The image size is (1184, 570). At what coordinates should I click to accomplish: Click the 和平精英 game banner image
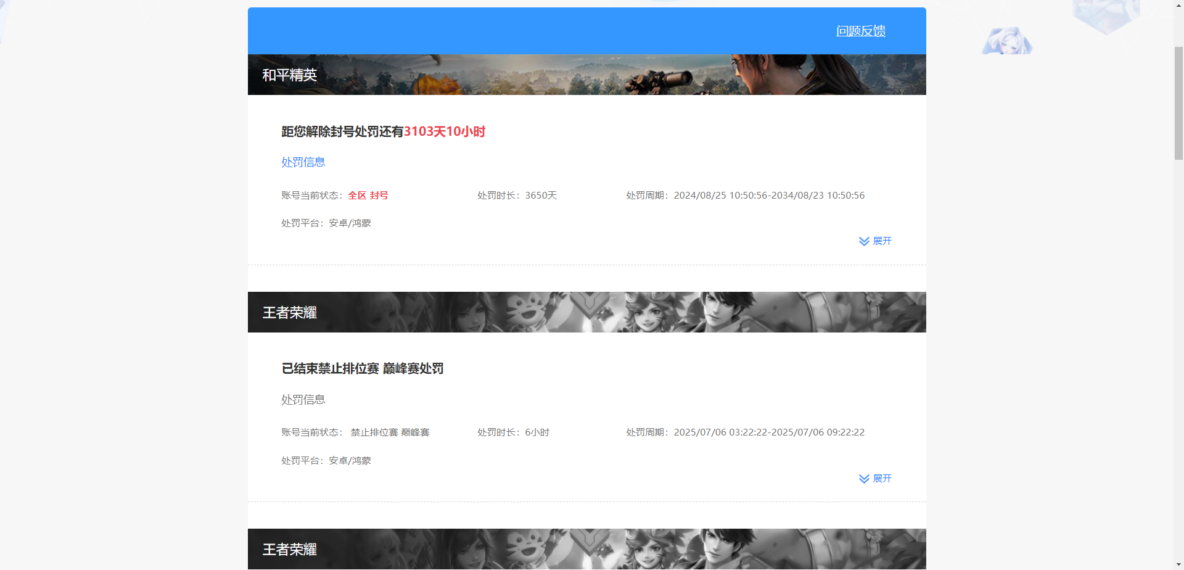click(x=586, y=74)
